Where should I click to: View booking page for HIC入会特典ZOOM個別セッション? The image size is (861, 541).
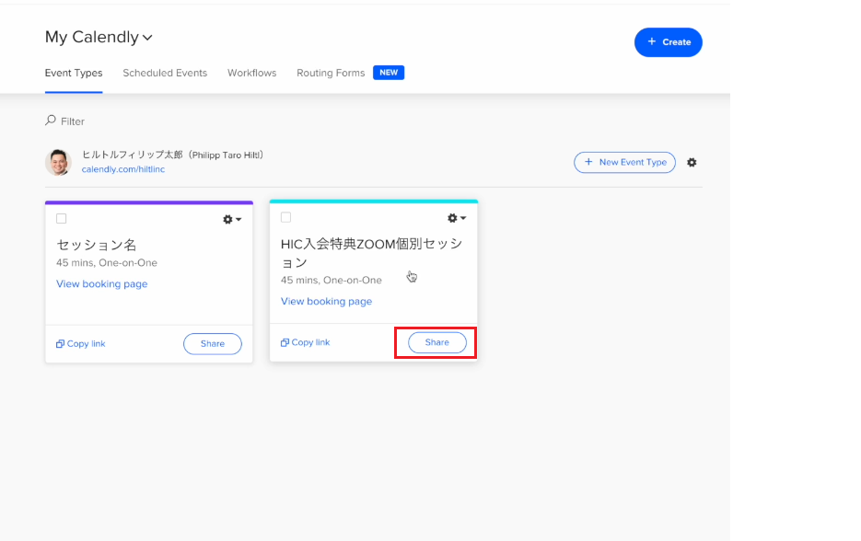pyautogui.click(x=327, y=302)
